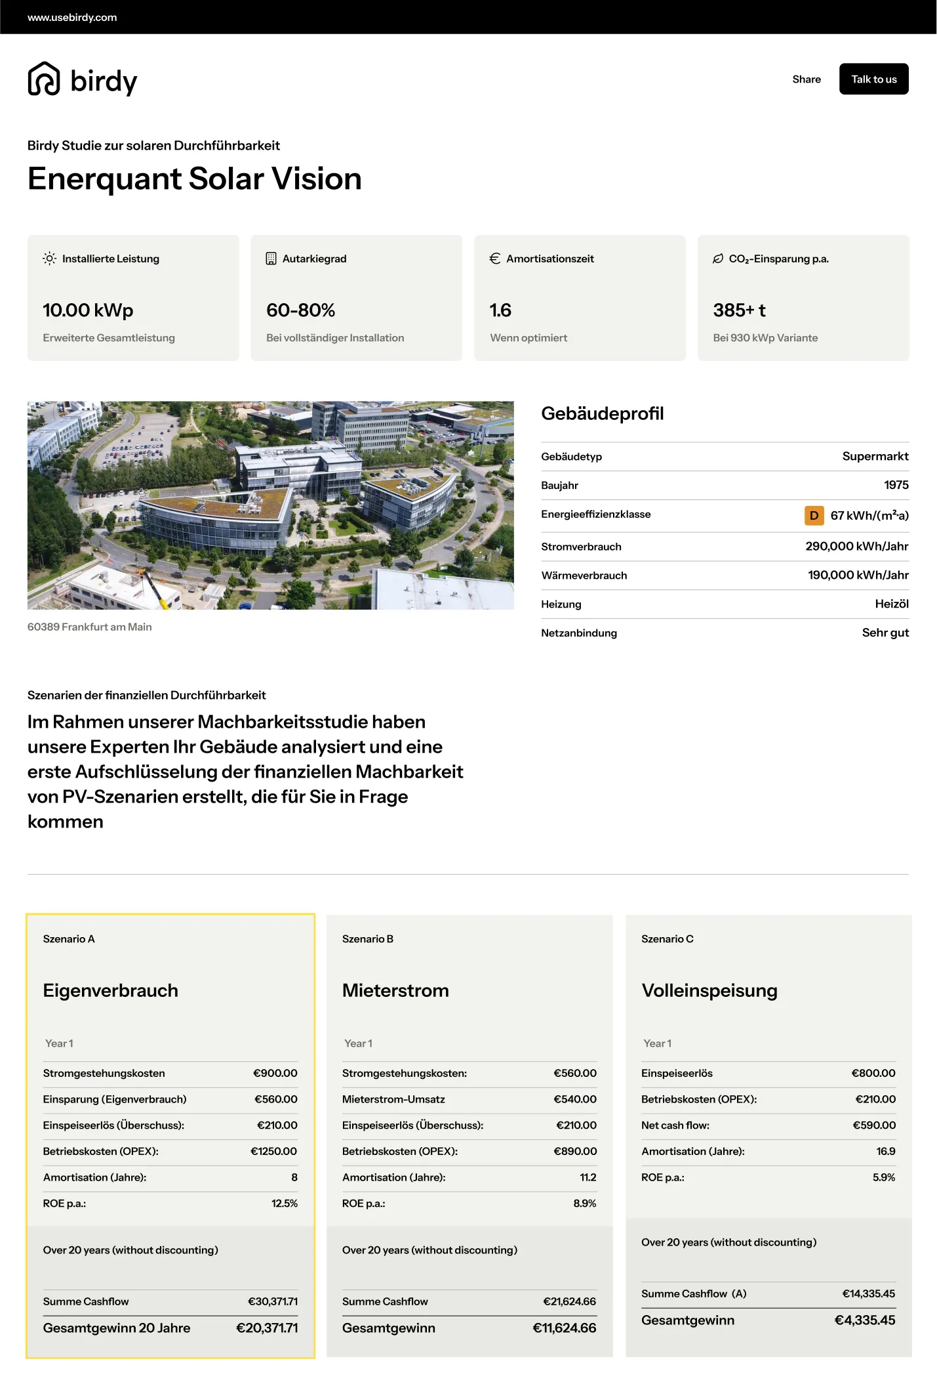Click the Sehr gut Netzanbindung value

885,633
